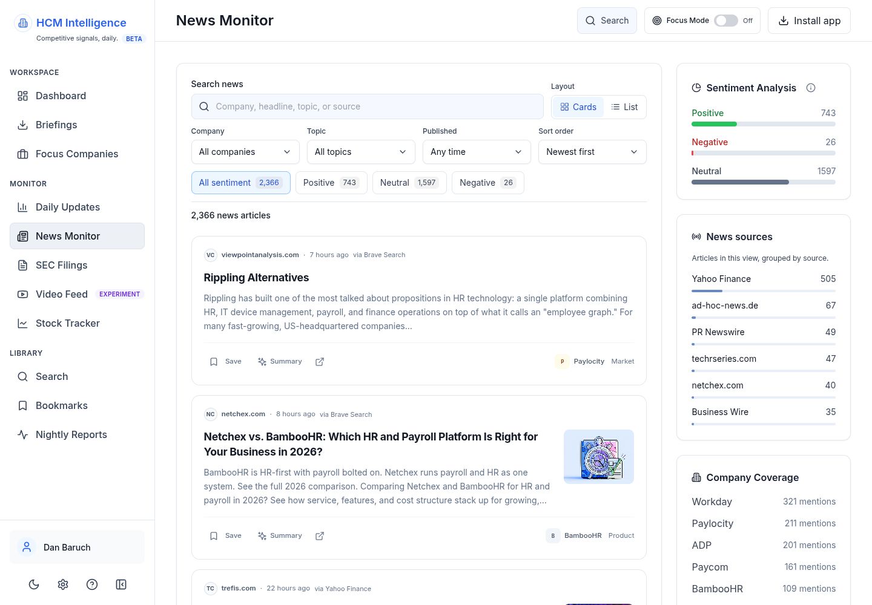Click the top bar Search button
Screen dimensions: 872x605
(x=607, y=21)
